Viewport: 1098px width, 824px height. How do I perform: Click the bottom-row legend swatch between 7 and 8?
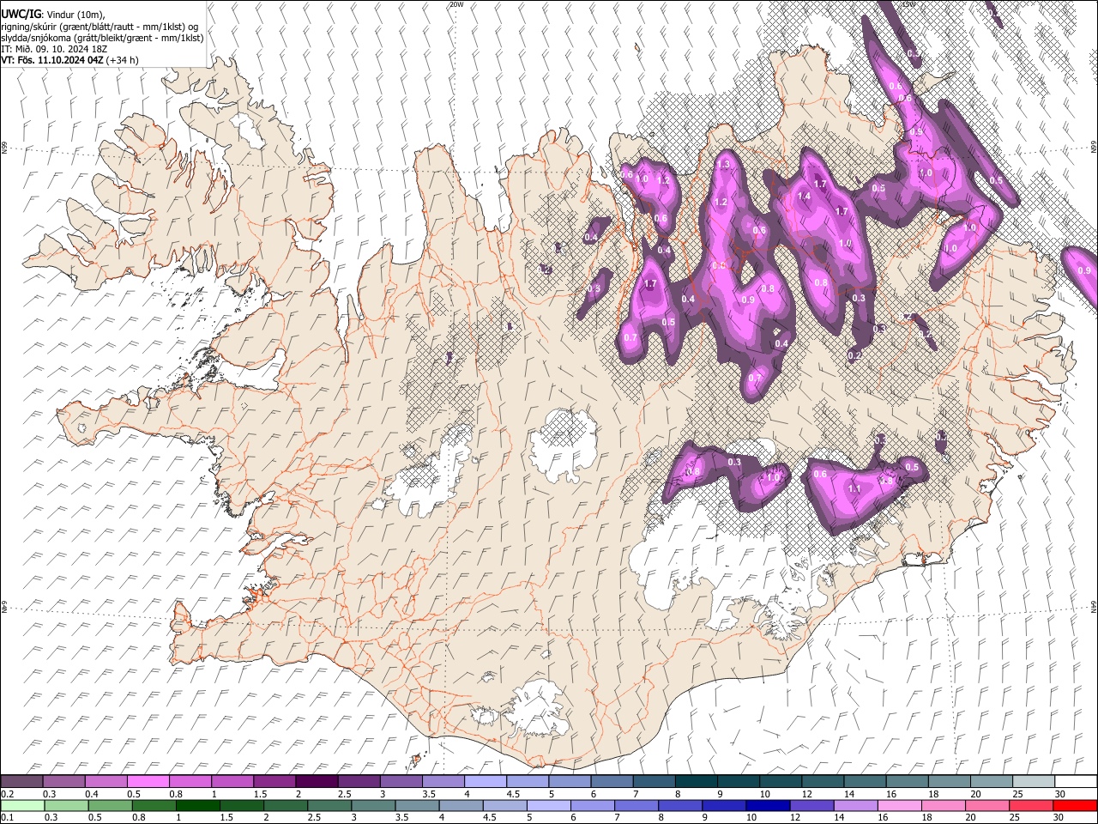(x=636, y=805)
